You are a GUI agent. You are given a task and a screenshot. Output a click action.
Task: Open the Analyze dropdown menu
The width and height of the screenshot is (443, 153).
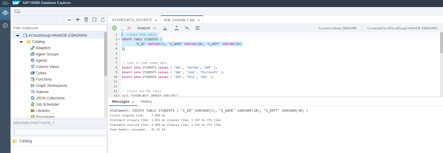click(x=147, y=28)
